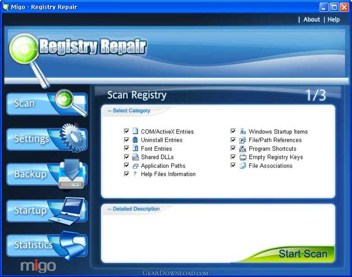The image size is (352, 277).
Task: Click the File/Path References shortcut icon
Action: 242,140
